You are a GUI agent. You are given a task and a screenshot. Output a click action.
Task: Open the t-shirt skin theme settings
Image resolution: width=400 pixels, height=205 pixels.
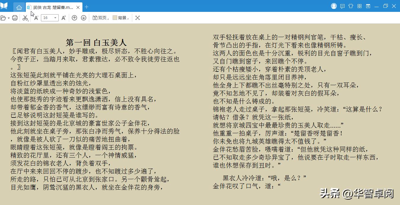pyautogui.click(x=351, y=6)
